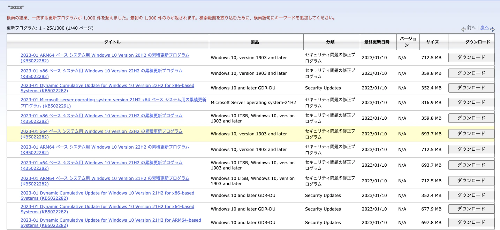Sort by タイトル column header

coord(108,42)
